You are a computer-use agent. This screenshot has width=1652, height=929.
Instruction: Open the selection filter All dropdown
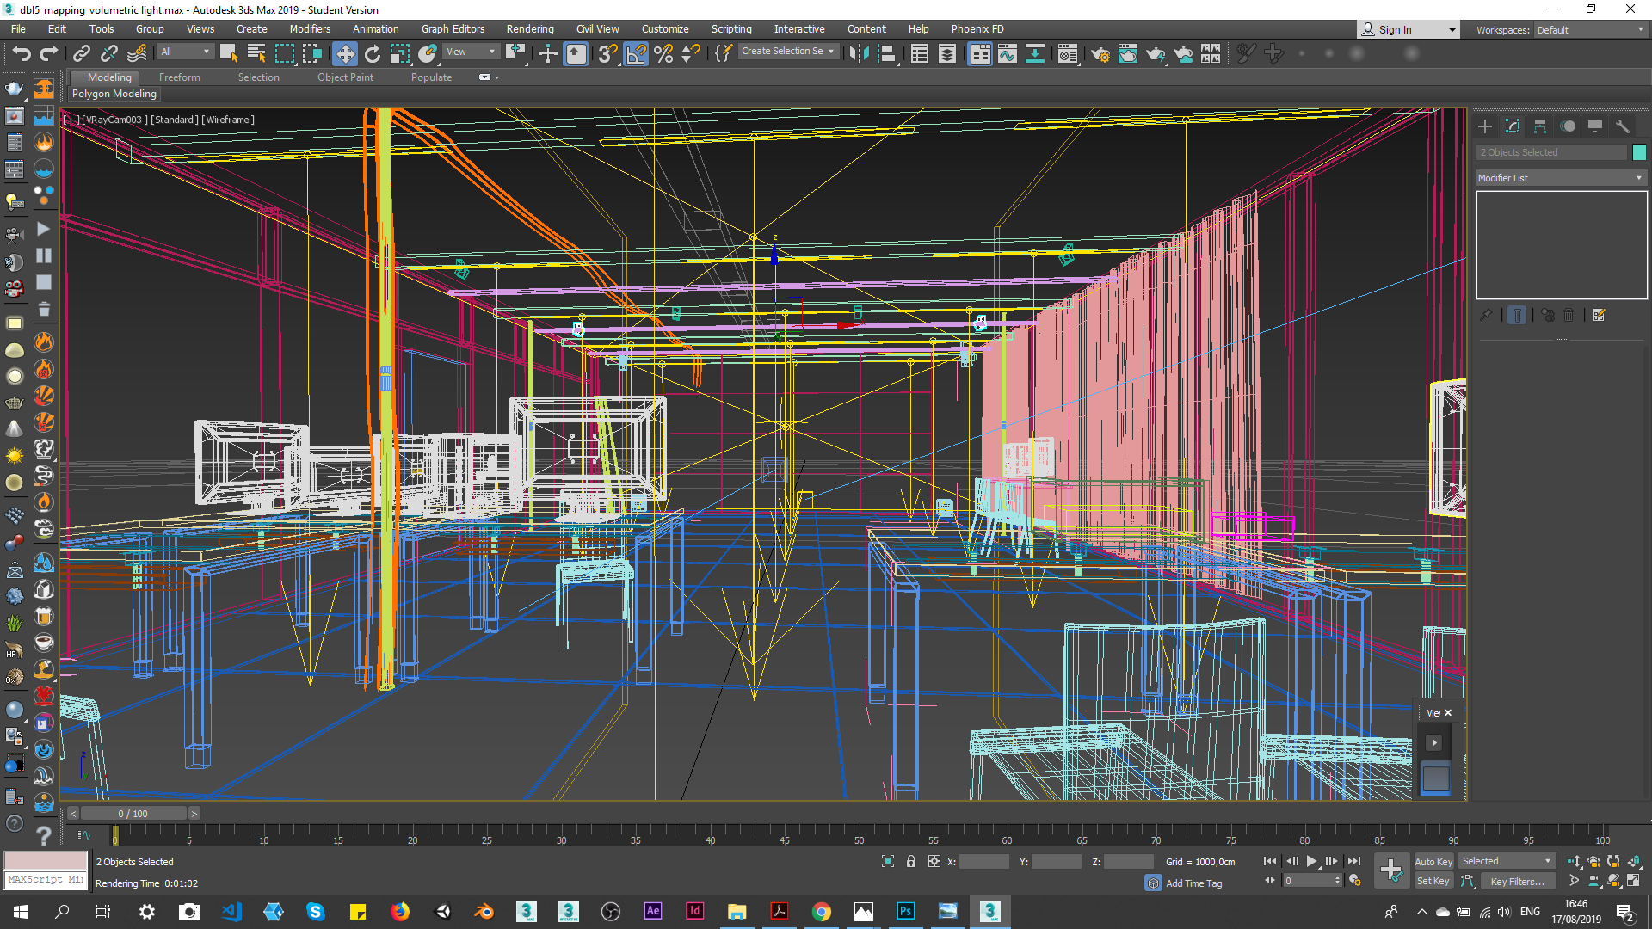click(184, 52)
